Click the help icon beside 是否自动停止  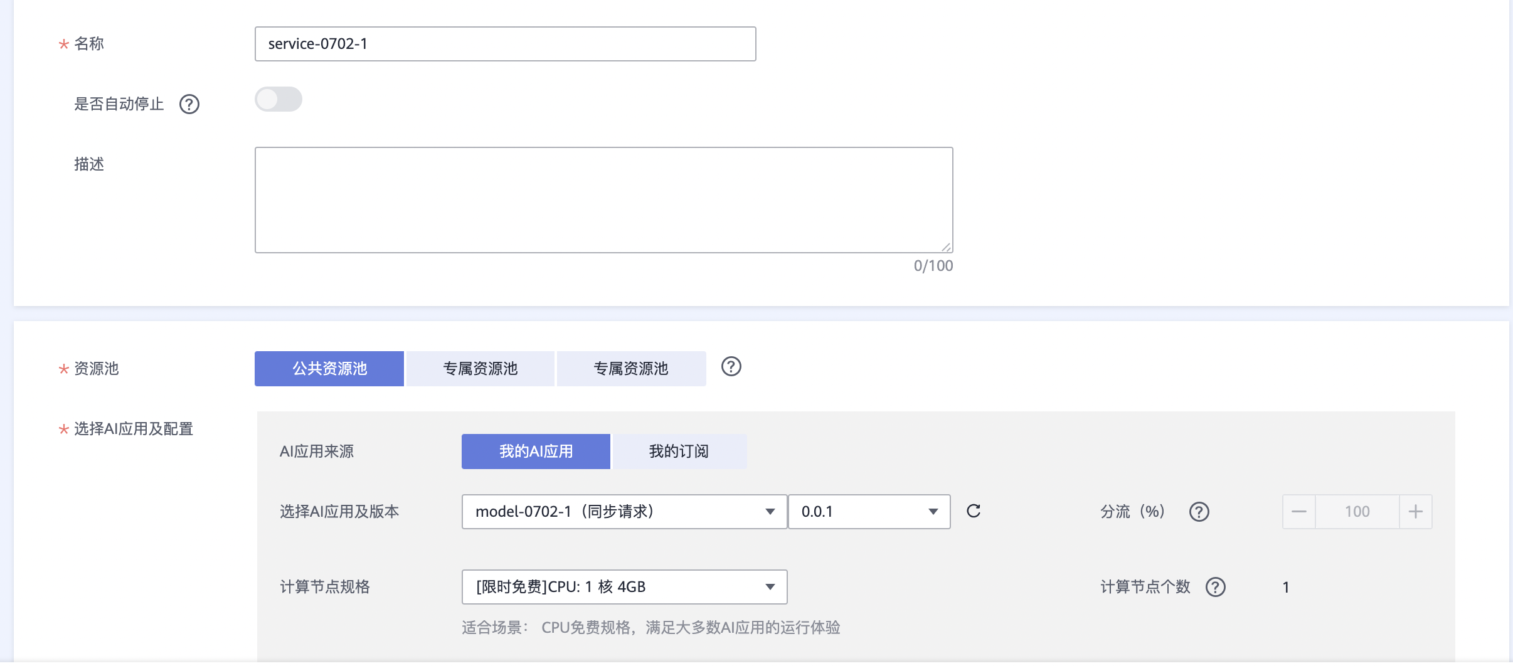pos(189,104)
